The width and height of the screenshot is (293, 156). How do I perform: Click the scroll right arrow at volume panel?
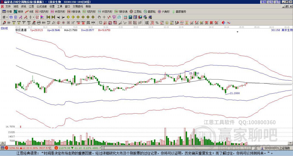click(x=290, y=143)
